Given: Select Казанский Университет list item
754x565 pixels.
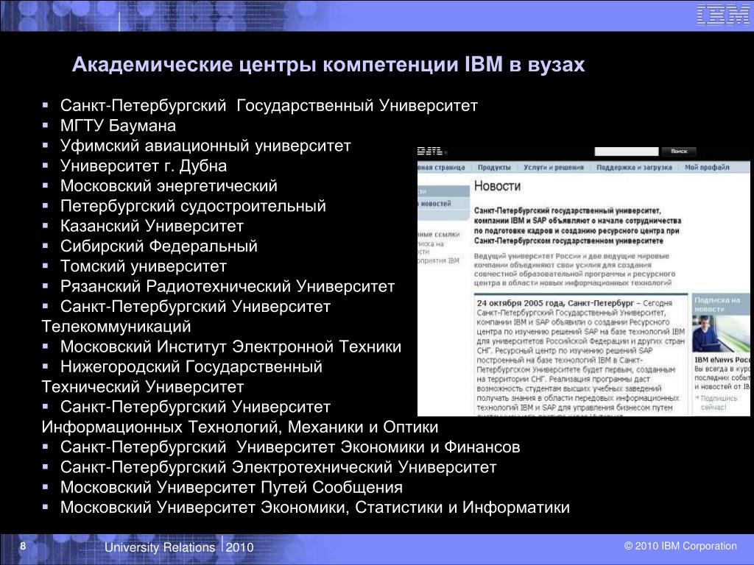Looking at the screenshot, I should (152, 226).
